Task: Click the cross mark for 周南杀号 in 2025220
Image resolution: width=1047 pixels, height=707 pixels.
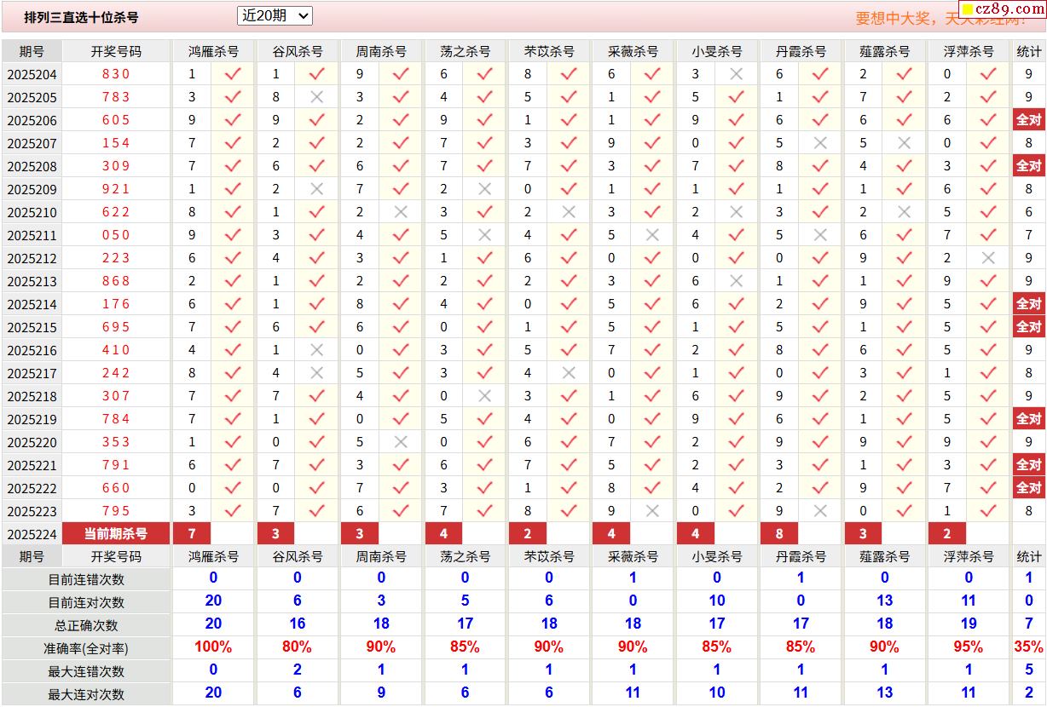Action: tap(401, 442)
